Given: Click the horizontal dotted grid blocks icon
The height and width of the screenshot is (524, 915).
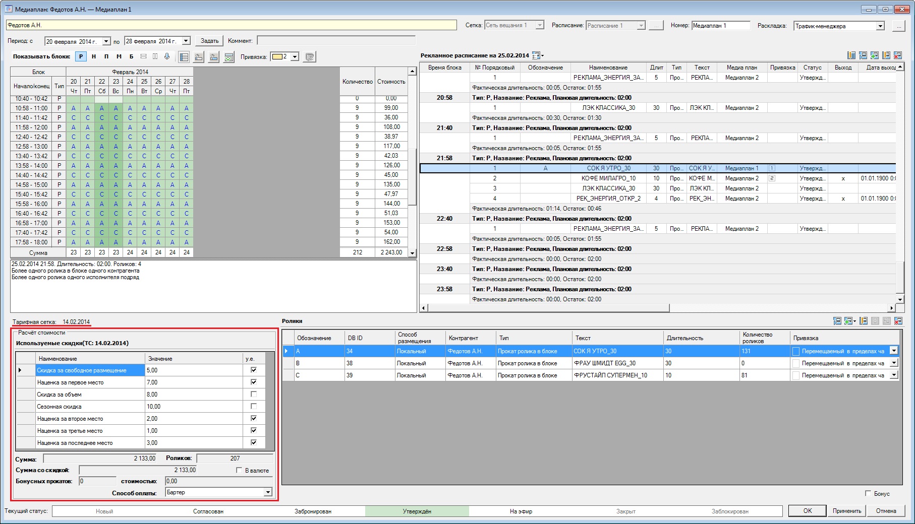Looking at the screenshot, I should point(143,56).
